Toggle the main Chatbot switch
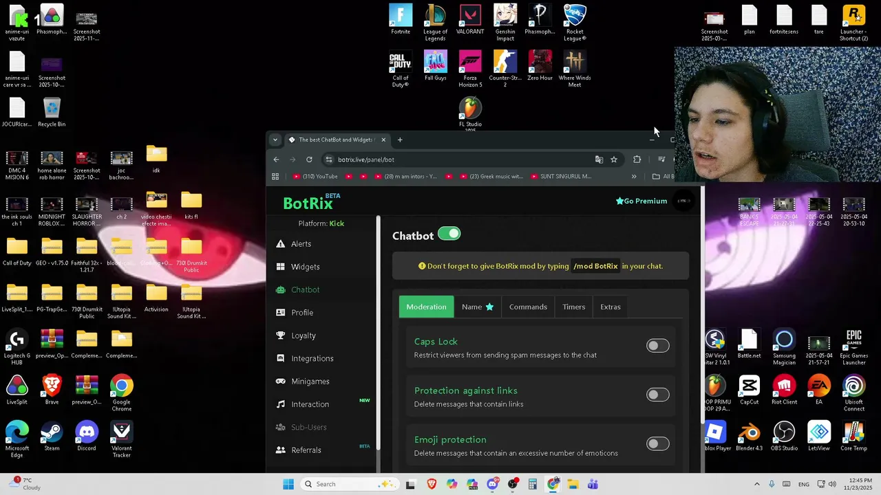Viewport: 881px width, 495px height. tap(449, 234)
